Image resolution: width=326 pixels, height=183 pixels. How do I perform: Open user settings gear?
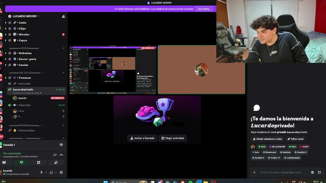coord(61,172)
